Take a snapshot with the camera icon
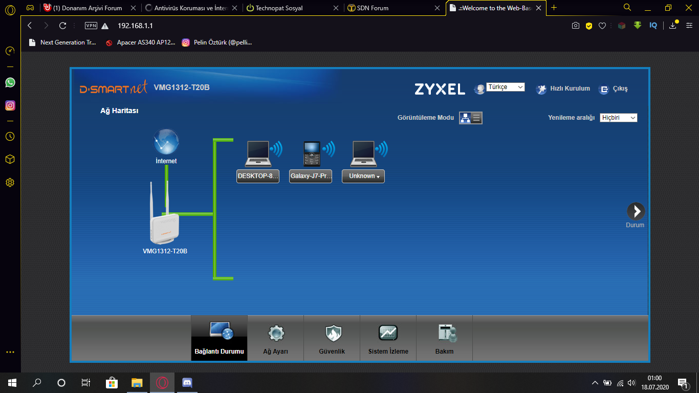This screenshot has height=393, width=699. 576,26
